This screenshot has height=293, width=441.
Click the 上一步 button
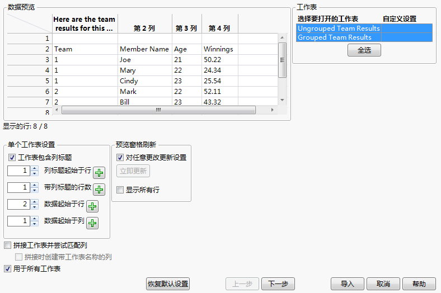pyautogui.click(x=242, y=283)
